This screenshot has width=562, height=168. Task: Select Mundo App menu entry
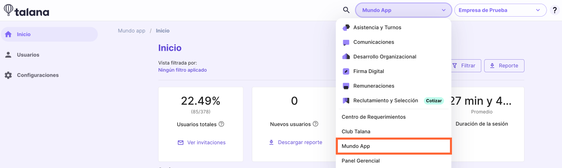394,146
